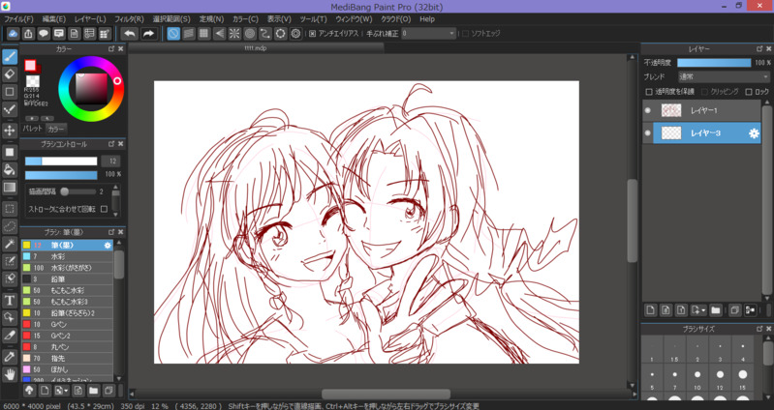Viewport: 774px width, 410px height.
Task: Open the ファイル(F) menu
Action: coord(18,19)
